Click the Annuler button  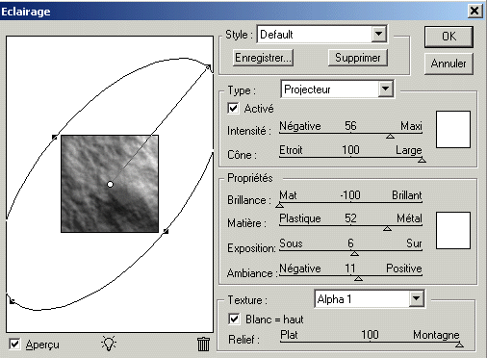click(x=449, y=64)
